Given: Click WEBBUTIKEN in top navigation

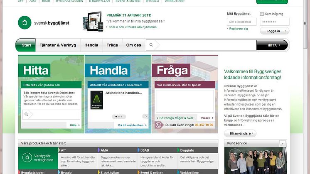Looking at the screenshot, I should (175, 1).
